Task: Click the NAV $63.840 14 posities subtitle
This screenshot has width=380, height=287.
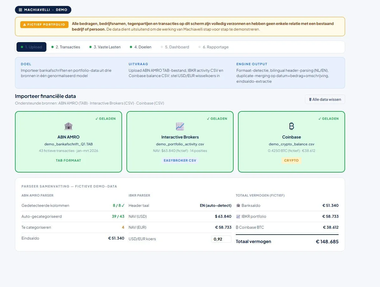Action: 180,151
